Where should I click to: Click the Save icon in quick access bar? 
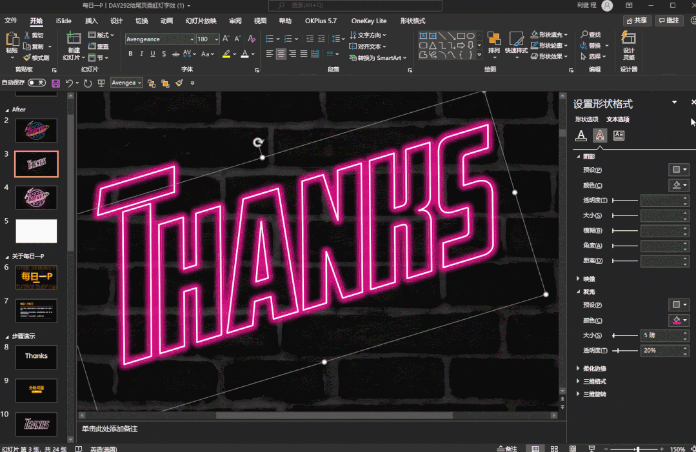pos(55,83)
